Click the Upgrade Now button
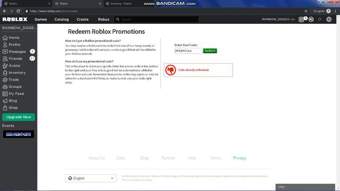The width and height of the screenshot is (340, 191). [19, 117]
